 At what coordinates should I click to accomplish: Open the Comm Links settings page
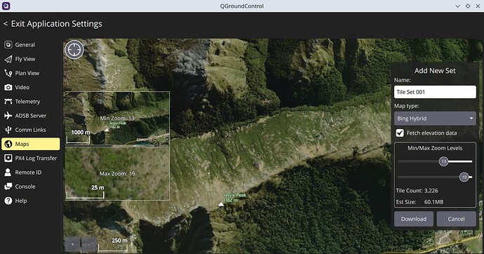coord(31,130)
